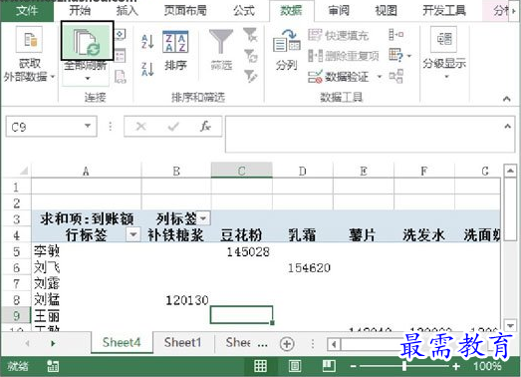Click the Edit Links icon

120,76
